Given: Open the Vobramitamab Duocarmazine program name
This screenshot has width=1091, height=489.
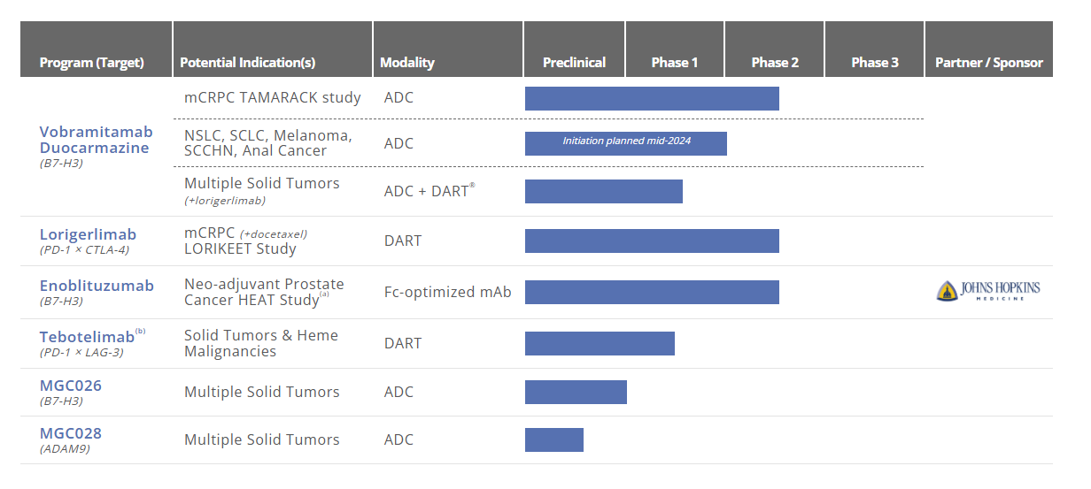Looking at the screenshot, I should click(96, 140).
